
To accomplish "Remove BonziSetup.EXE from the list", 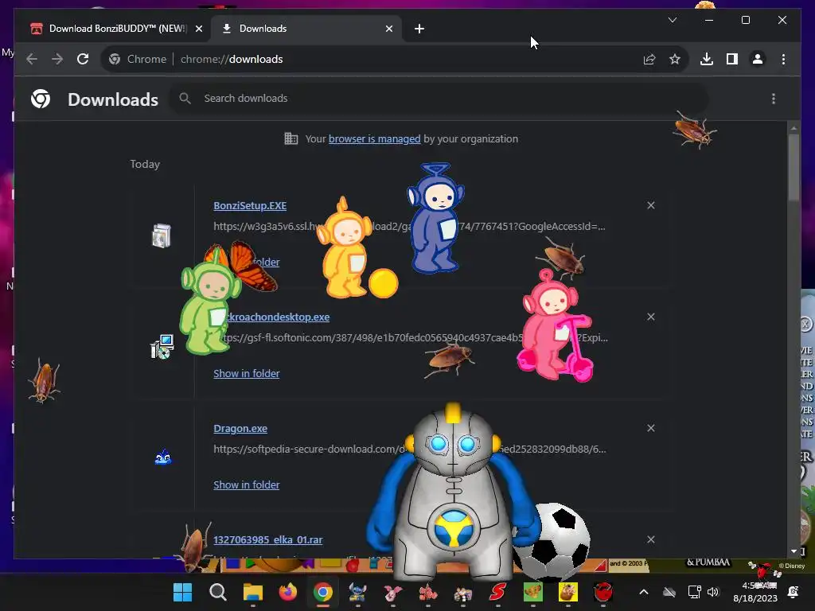I will point(651,205).
